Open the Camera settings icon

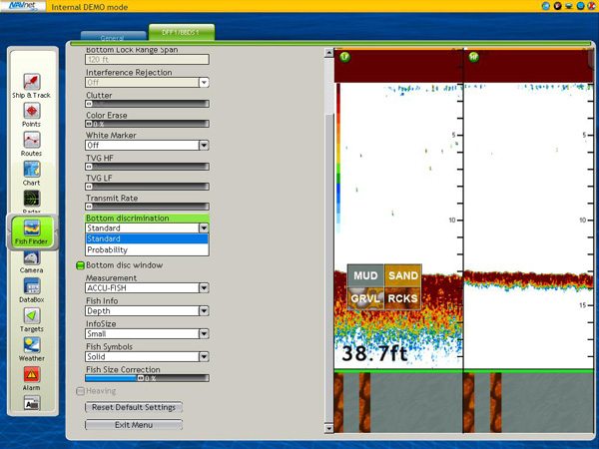click(31, 259)
